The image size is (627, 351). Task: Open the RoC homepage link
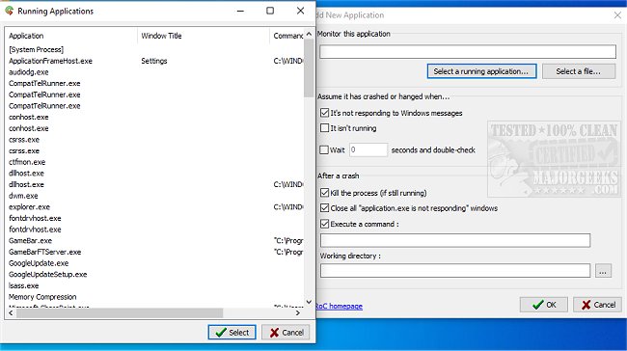(x=339, y=307)
